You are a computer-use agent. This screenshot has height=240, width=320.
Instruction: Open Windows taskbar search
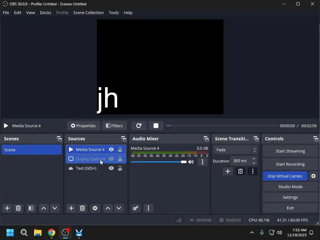click(x=24, y=232)
